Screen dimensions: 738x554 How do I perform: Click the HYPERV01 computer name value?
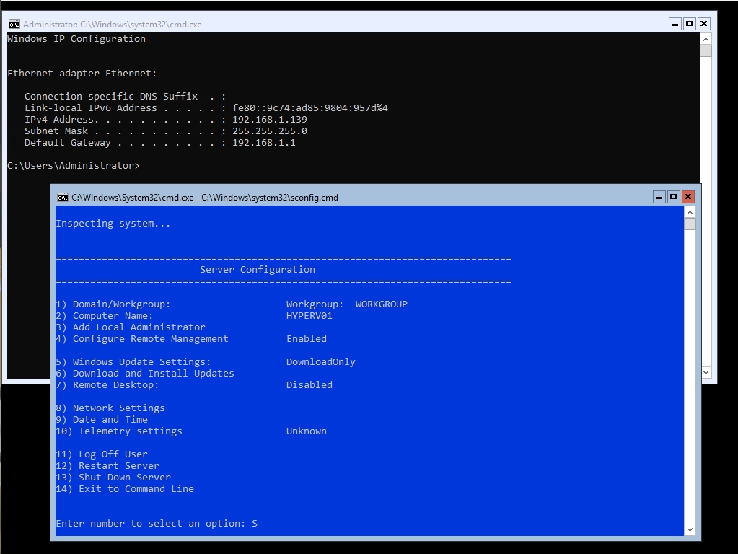pyautogui.click(x=309, y=316)
